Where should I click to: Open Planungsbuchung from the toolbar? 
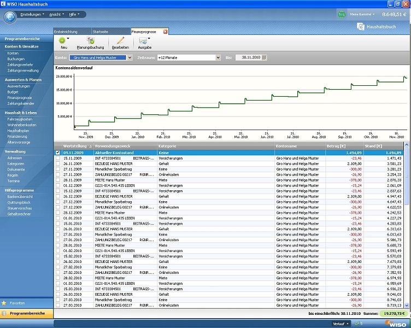(x=90, y=41)
